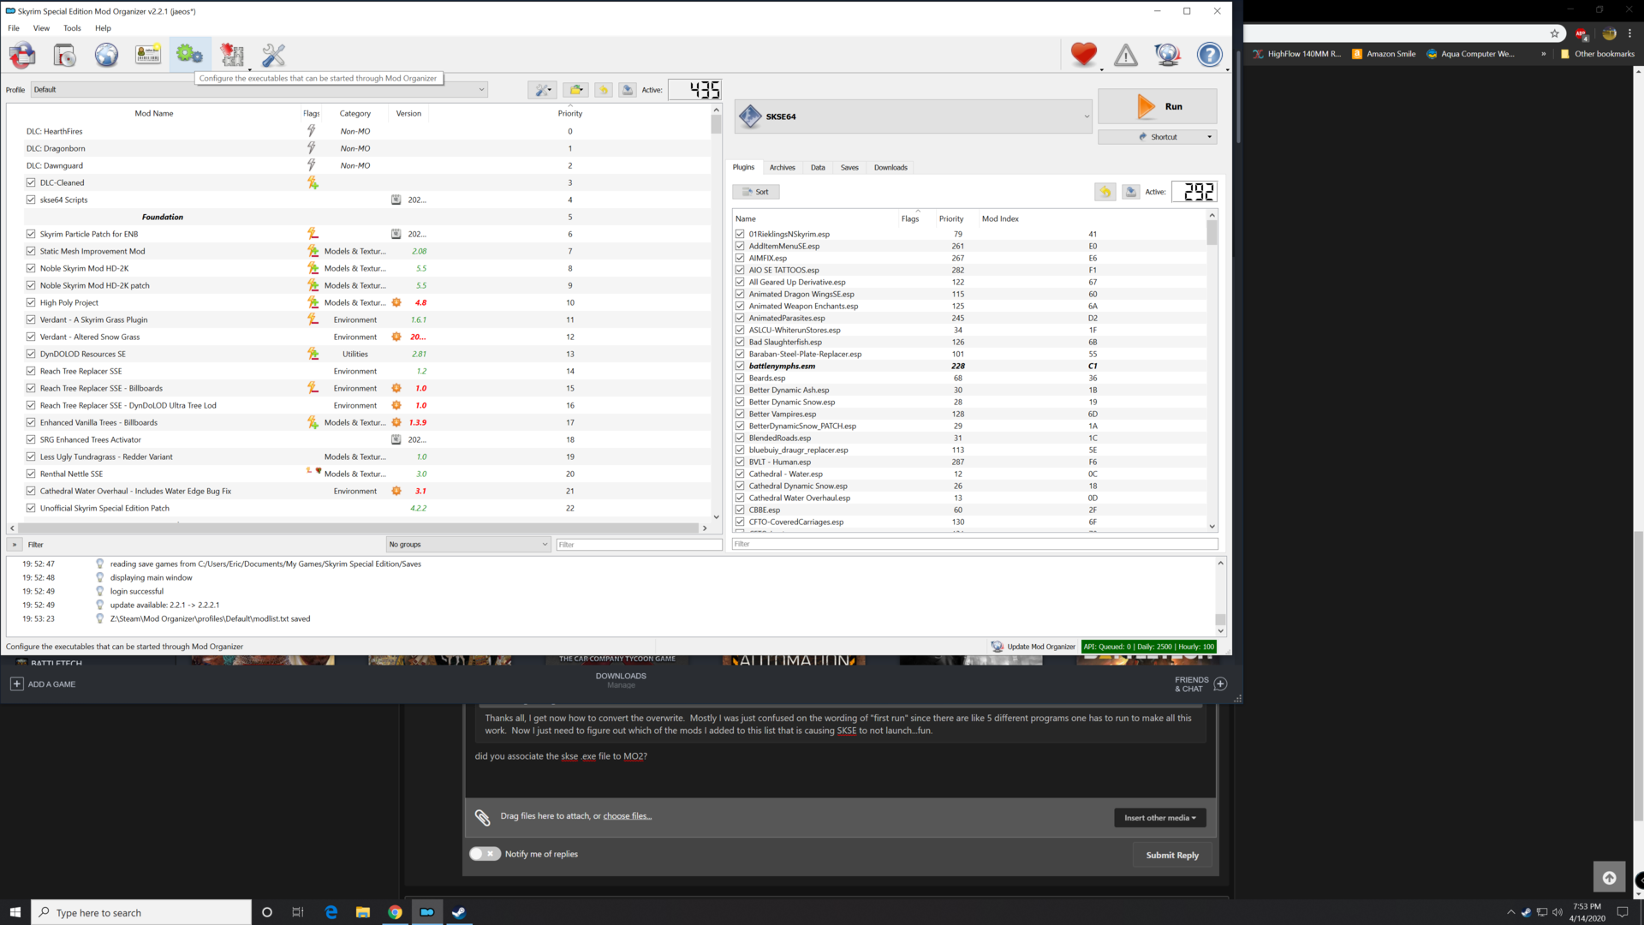Uncheck the High Poly Project mod

tap(31, 302)
